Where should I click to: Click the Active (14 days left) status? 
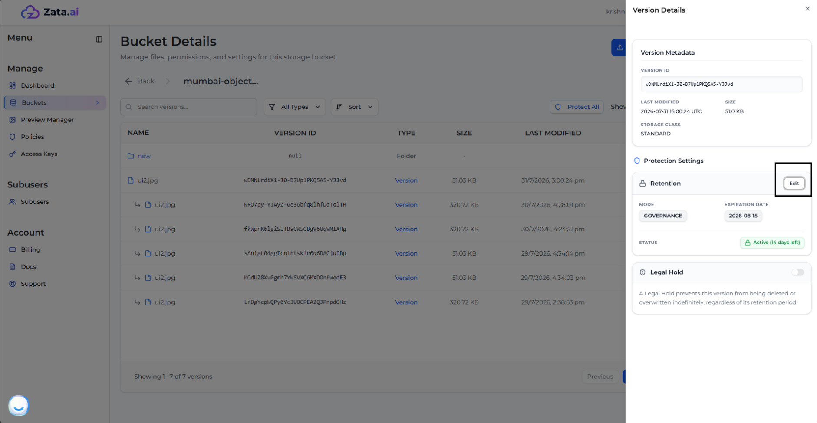[772, 243]
